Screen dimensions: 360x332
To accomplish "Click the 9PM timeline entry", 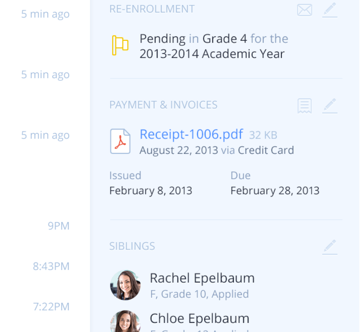I will 58,226.
